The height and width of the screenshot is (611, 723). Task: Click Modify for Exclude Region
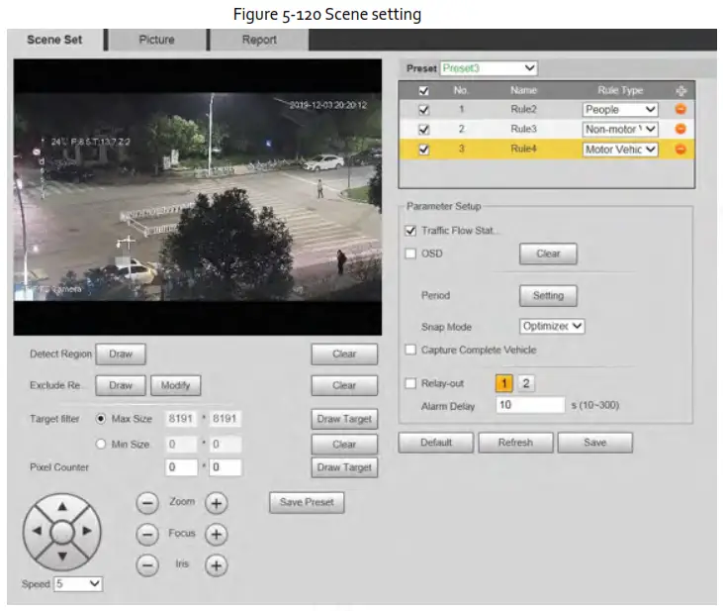click(176, 385)
